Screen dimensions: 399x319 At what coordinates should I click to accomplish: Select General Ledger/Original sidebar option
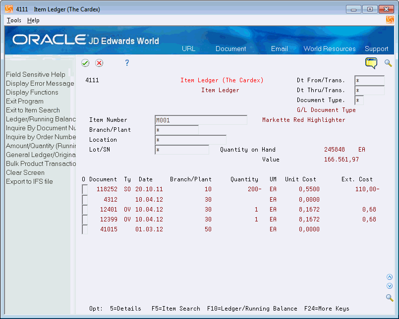pyautogui.click(x=41, y=155)
